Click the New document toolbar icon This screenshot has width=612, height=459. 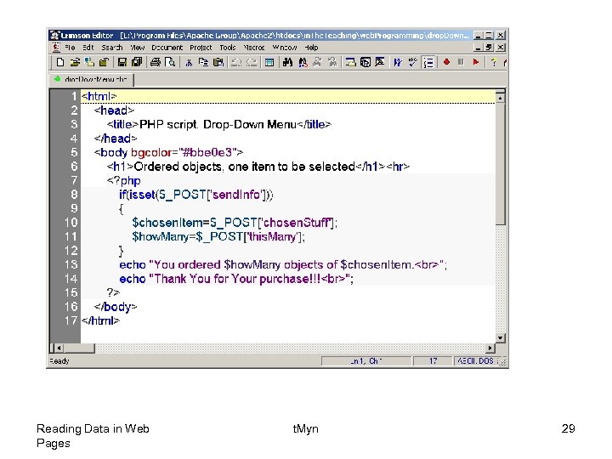pos(60,62)
